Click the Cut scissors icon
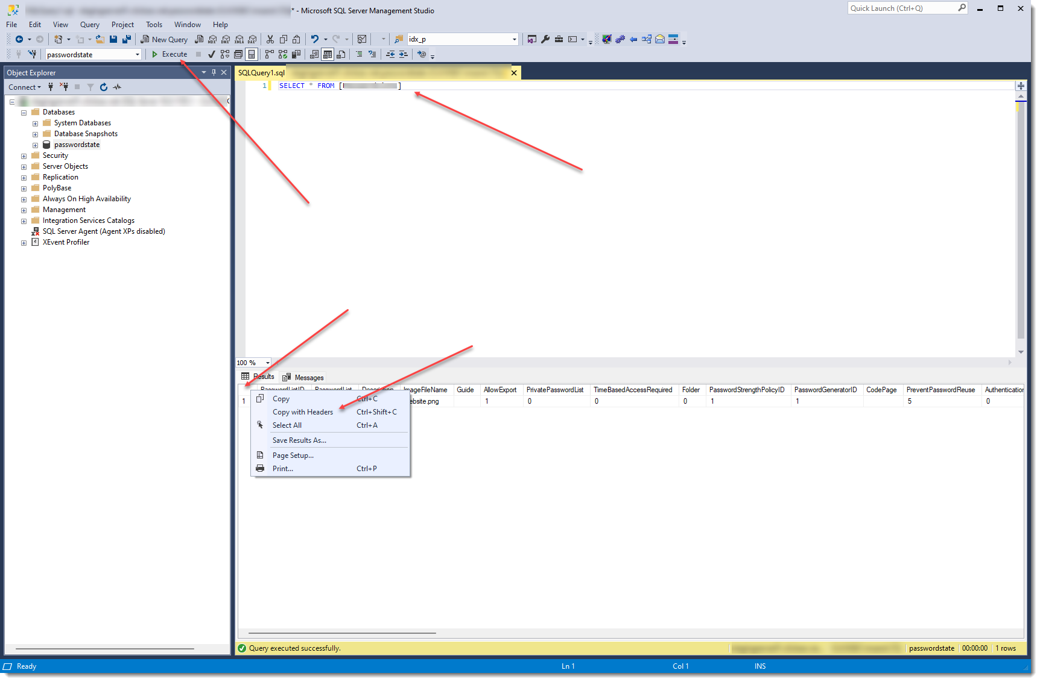This screenshot has height=682, width=1040. [270, 39]
